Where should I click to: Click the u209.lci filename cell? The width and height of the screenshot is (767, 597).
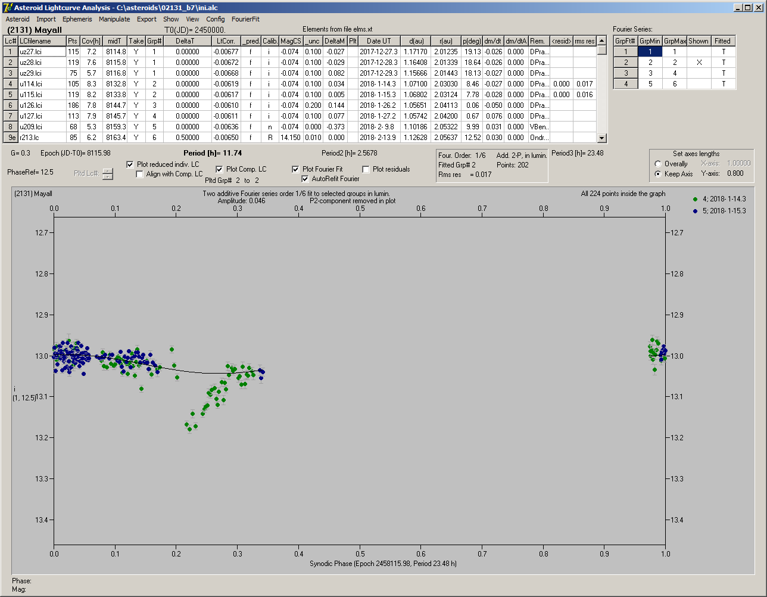tap(42, 127)
